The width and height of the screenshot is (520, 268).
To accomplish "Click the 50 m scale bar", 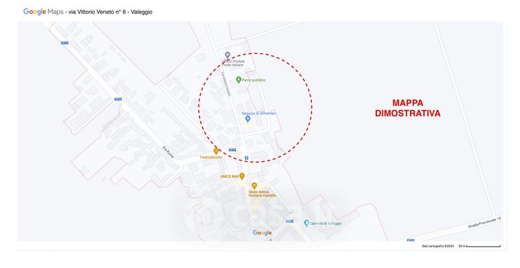I will 480,246.
